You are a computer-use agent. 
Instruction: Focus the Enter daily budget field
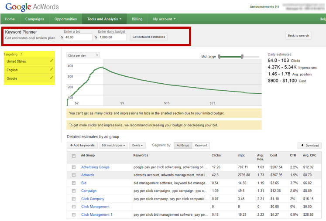pyautogui.click(x=112, y=37)
